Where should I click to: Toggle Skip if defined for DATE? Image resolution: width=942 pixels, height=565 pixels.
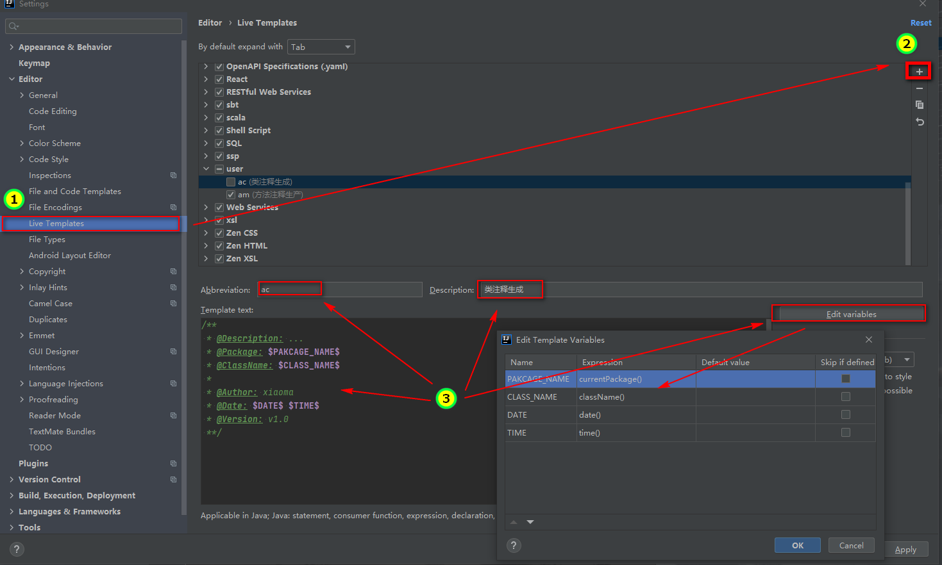(846, 414)
